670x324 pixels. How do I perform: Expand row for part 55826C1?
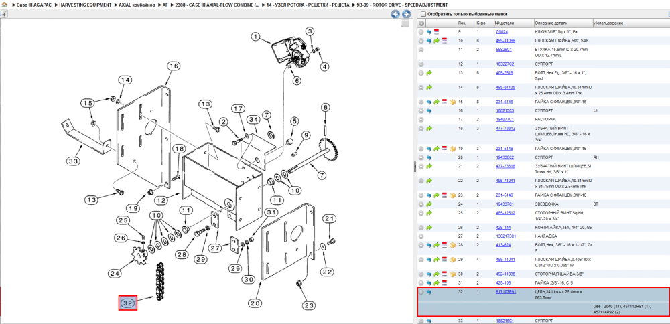coord(421,50)
